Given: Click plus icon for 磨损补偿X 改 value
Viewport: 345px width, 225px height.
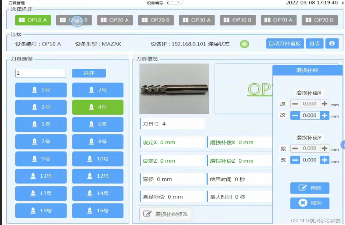Looking at the screenshot, I should click(x=325, y=115).
